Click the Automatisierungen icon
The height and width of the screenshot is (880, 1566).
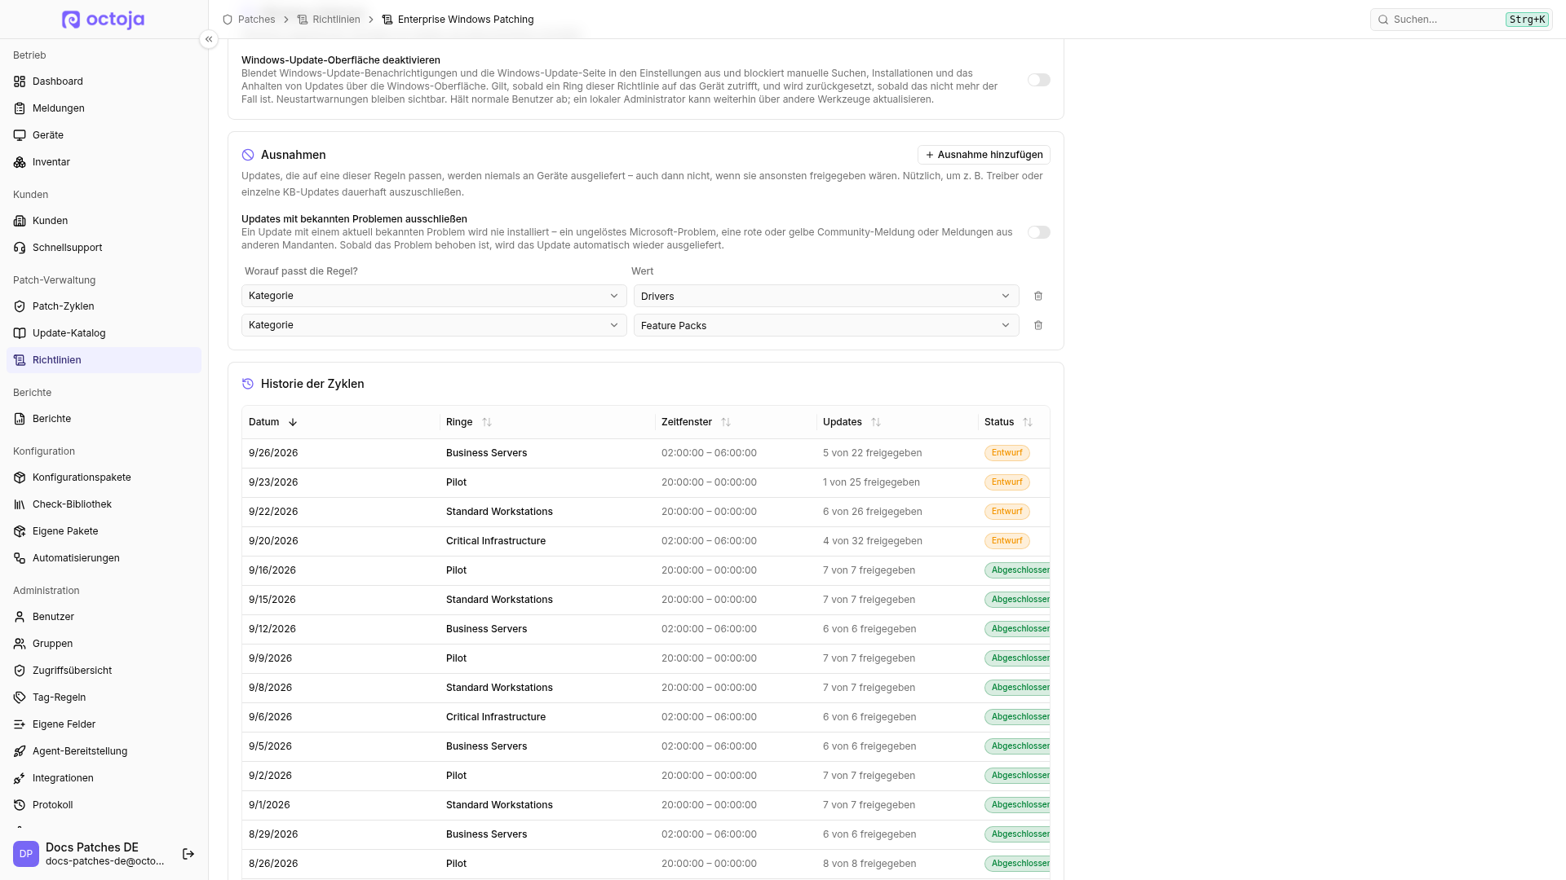(20, 558)
